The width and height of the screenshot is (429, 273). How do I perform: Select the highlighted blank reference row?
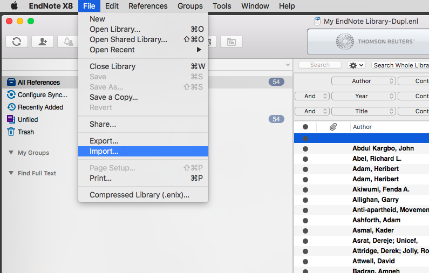coord(362,139)
